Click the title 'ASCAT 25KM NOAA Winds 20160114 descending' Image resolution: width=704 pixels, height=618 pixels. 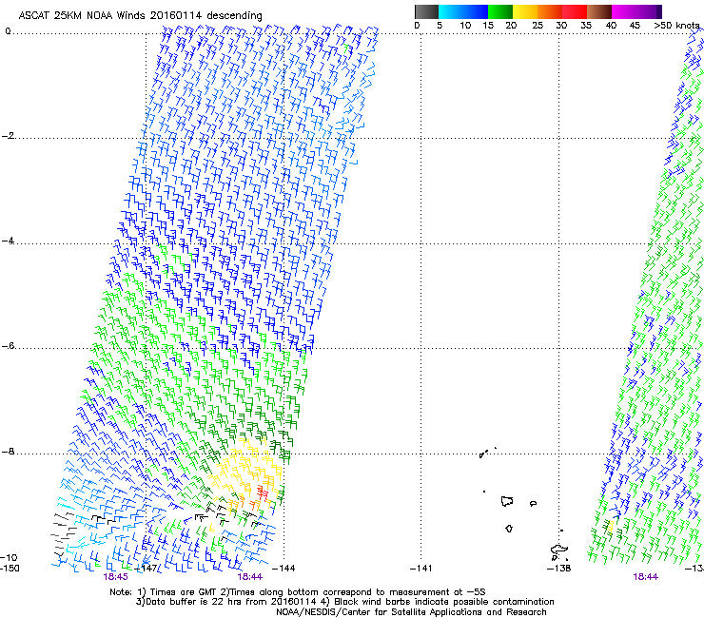140,16
